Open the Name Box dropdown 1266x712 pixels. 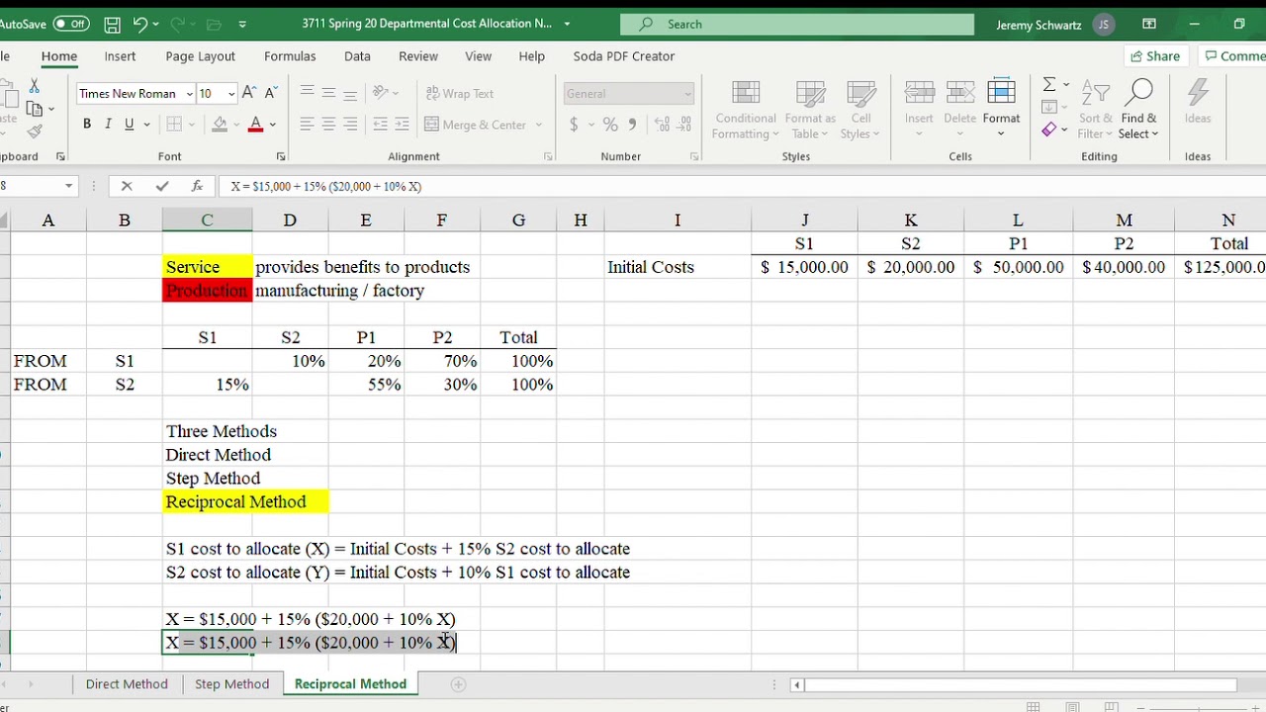68,186
